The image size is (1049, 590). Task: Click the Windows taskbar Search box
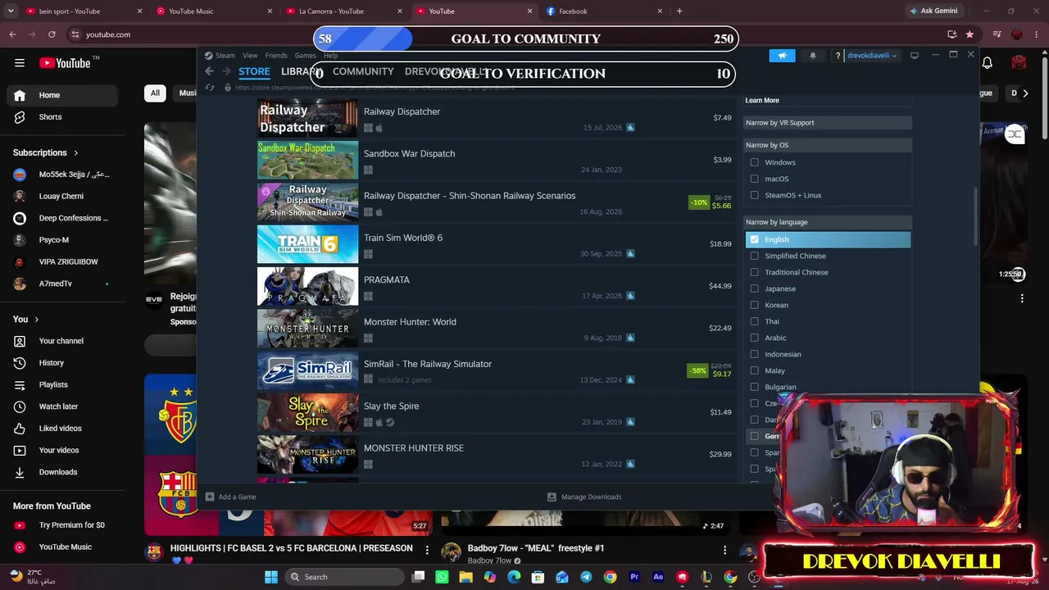tap(345, 577)
